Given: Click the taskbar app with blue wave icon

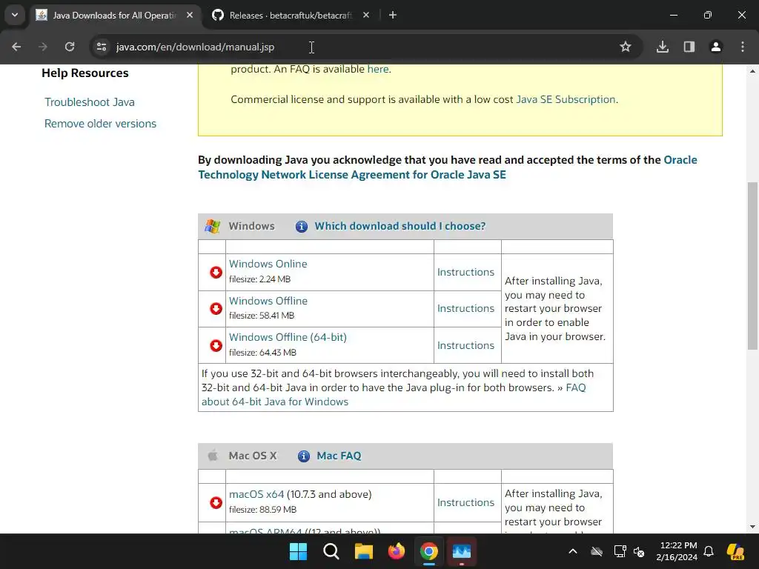Looking at the screenshot, I should tap(461, 551).
